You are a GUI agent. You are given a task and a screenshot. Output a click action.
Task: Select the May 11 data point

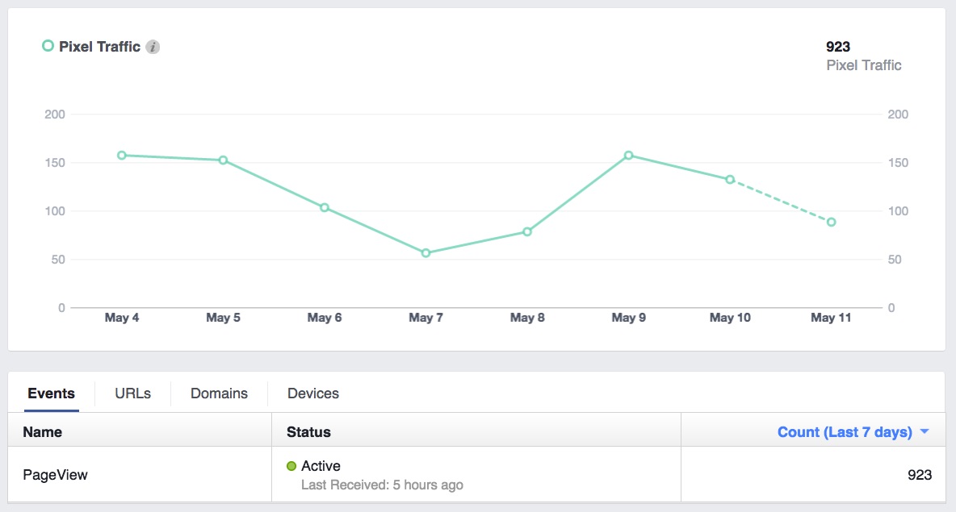point(831,223)
